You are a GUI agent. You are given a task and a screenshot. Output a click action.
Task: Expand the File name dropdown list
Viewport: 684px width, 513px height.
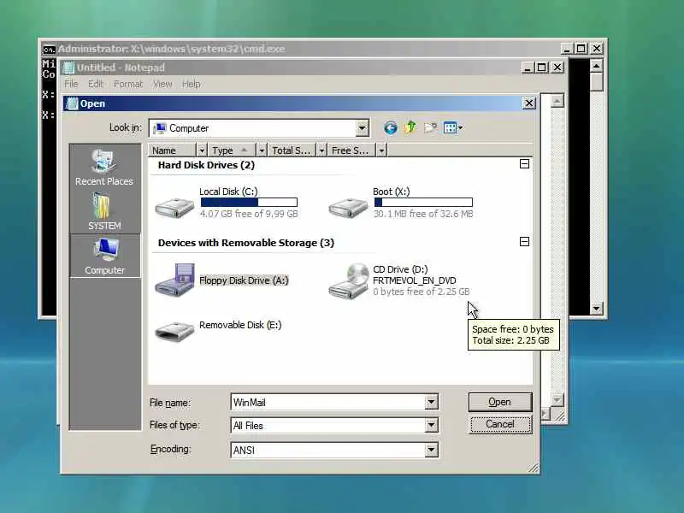(431, 402)
